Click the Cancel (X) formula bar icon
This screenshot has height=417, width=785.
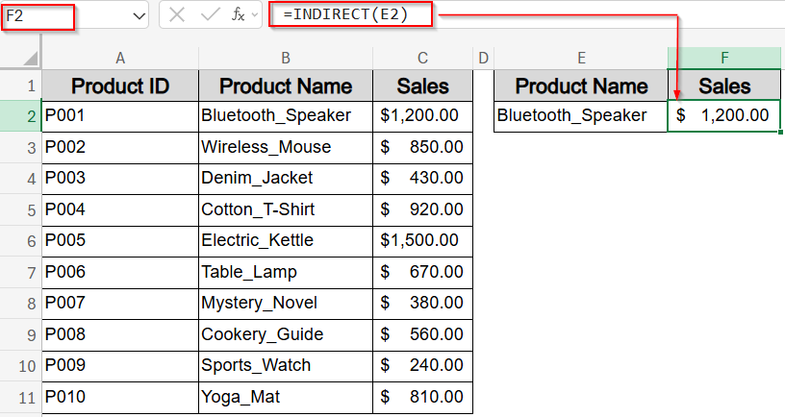[176, 14]
